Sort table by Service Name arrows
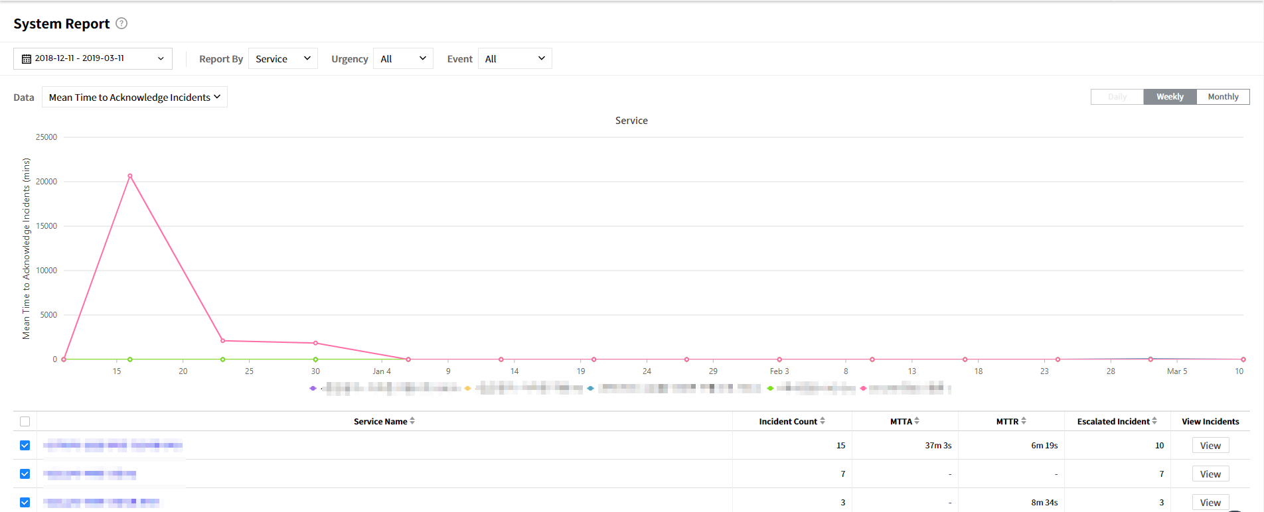 pyautogui.click(x=412, y=421)
